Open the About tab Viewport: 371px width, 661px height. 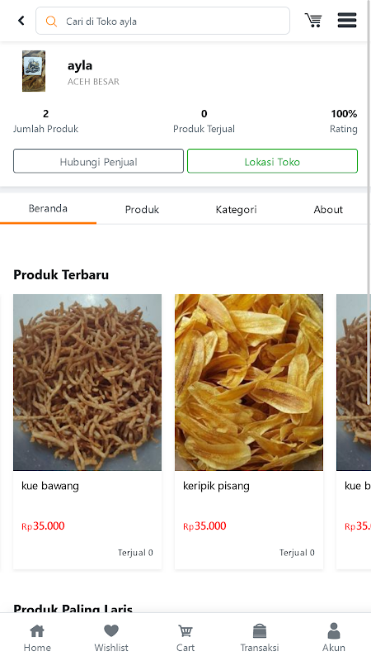pyautogui.click(x=328, y=210)
